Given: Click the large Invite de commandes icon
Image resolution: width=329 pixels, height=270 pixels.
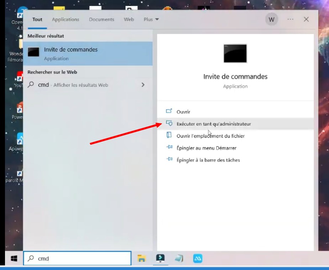Looking at the screenshot, I should [235, 53].
